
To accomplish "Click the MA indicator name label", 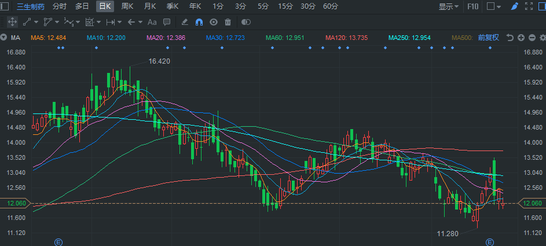I will click(15, 38).
